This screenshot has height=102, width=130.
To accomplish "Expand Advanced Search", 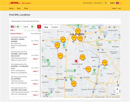I will click(x=16, y=34).
